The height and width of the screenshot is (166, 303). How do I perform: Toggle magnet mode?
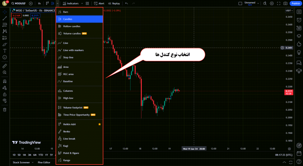(5, 81)
